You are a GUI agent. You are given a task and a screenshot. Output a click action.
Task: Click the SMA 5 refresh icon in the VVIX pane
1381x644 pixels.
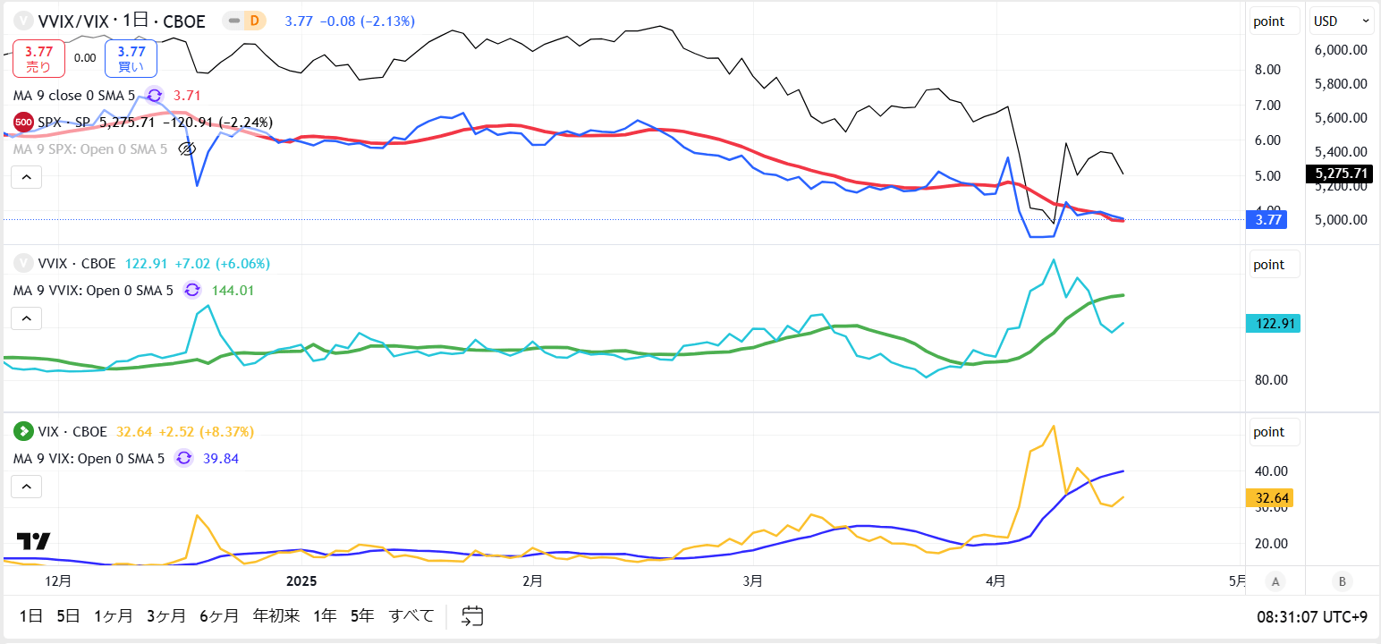click(192, 290)
